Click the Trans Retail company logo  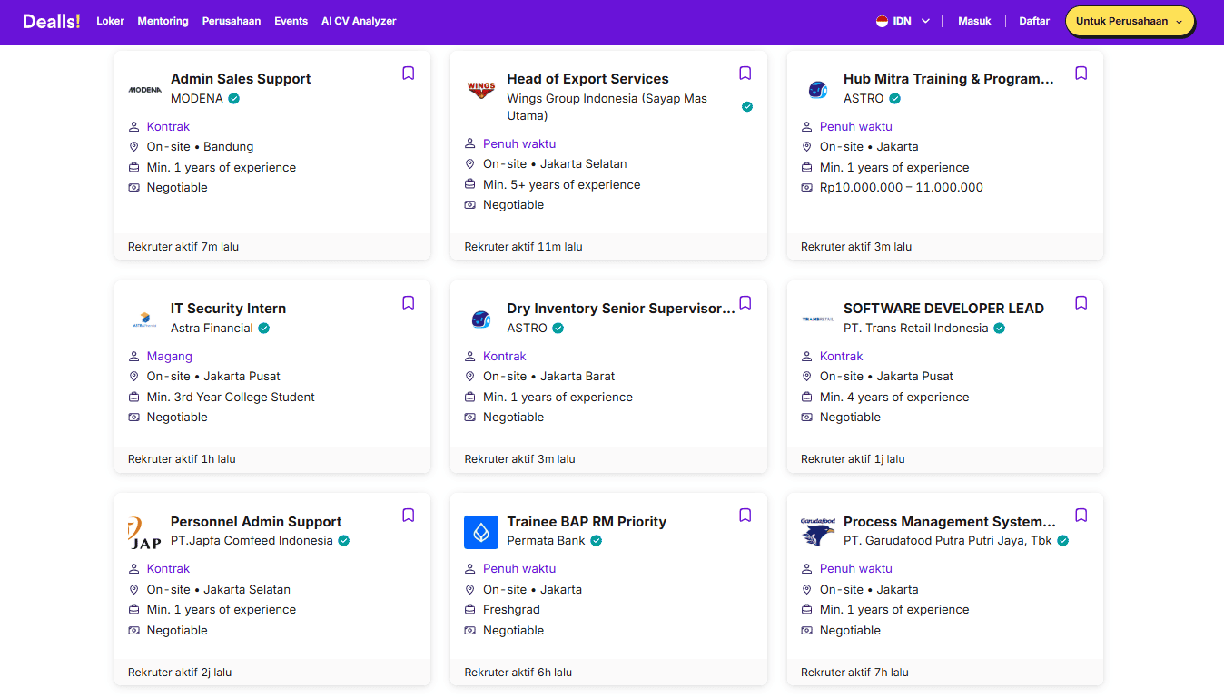click(817, 320)
